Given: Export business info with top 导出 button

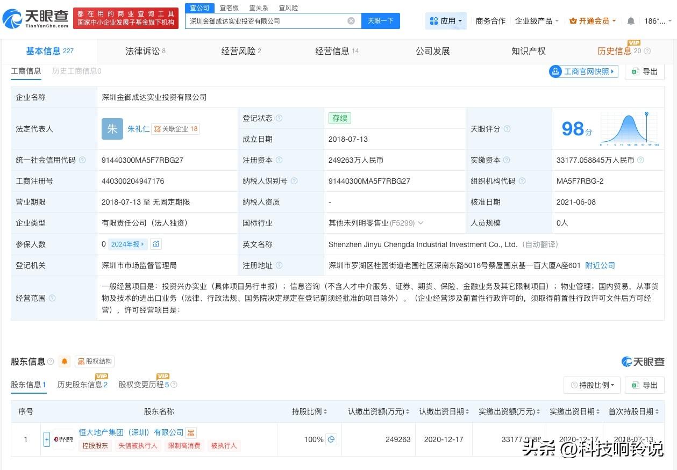Looking at the screenshot, I should (x=645, y=71).
